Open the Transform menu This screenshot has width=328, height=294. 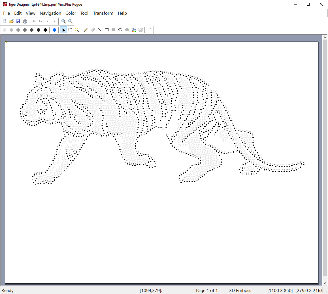(x=103, y=13)
